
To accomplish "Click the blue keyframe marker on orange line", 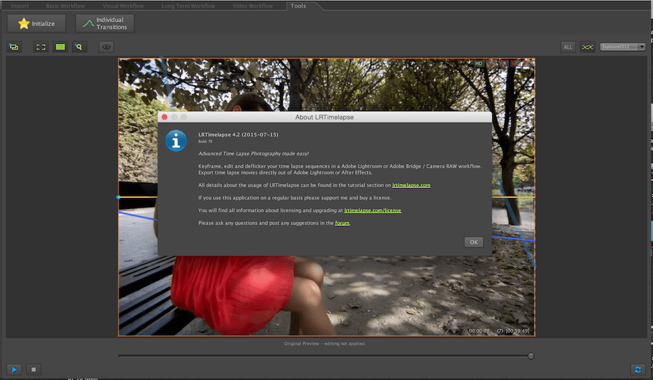I will click(x=118, y=197).
